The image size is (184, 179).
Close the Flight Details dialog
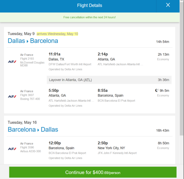[168, 5]
